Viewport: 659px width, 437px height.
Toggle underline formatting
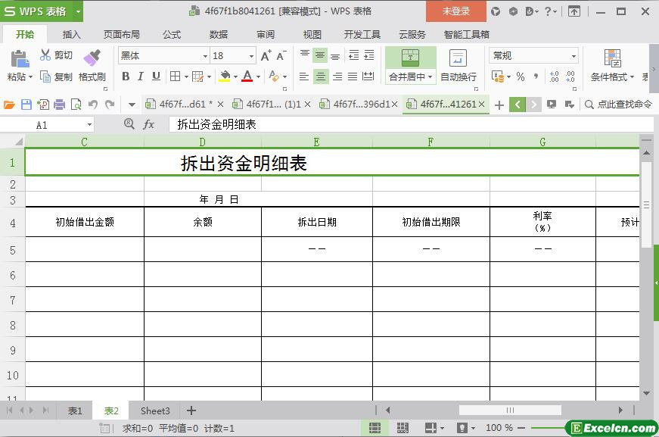coord(156,76)
